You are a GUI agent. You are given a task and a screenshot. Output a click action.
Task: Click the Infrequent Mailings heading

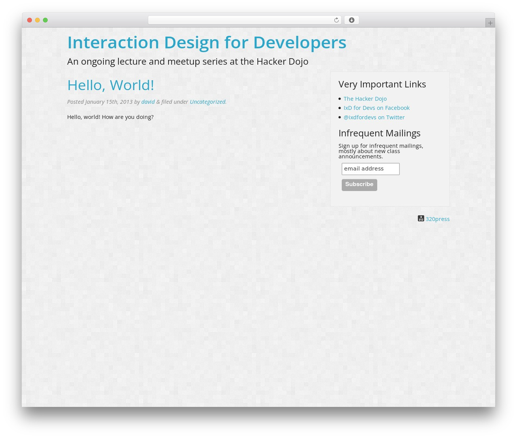(379, 133)
